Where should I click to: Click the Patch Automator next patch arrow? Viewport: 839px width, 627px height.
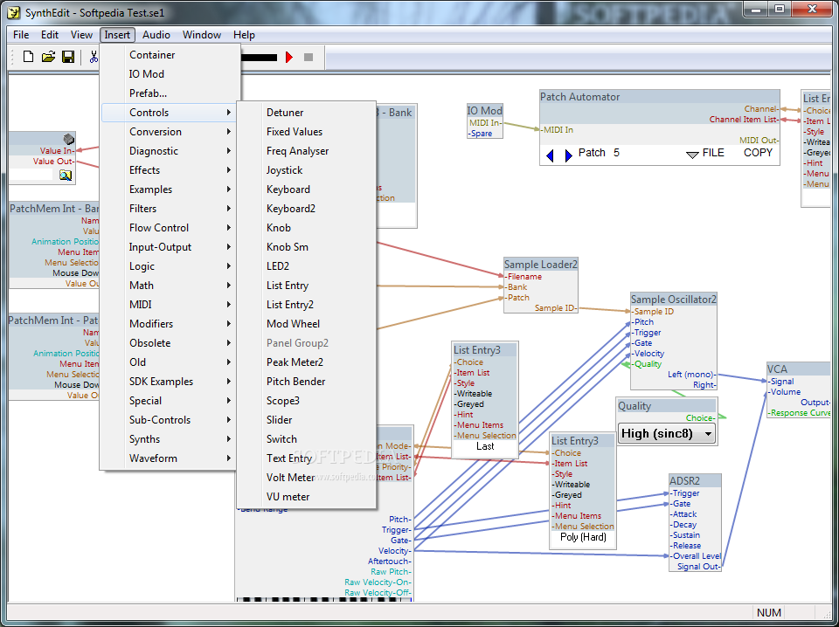[568, 155]
